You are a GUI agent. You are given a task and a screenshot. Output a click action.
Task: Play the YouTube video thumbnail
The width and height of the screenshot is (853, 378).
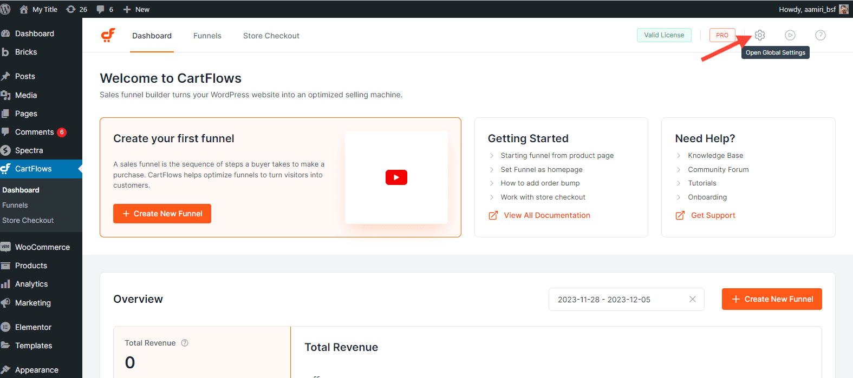(x=396, y=177)
